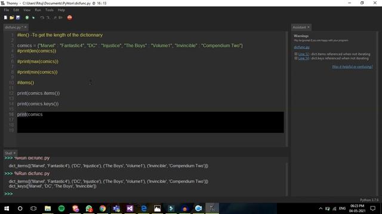
Task: Click the editor vertical scrollbar
Action: point(286,89)
